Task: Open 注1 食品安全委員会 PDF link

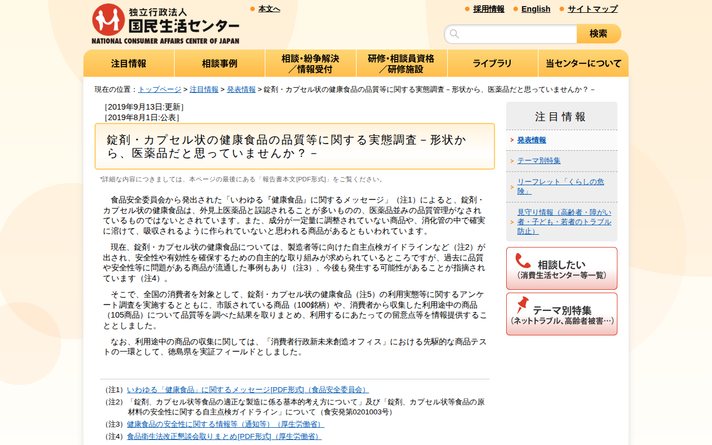Action: point(248,390)
